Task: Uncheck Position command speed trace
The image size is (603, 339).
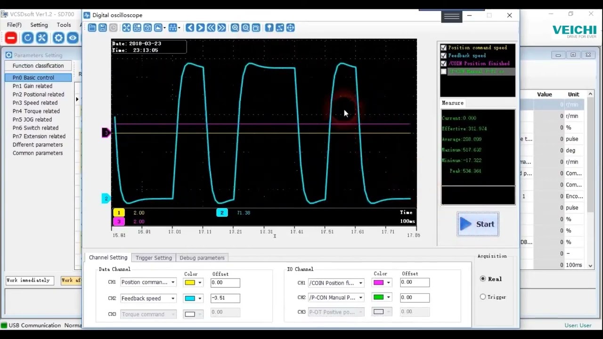Action: click(443, 48)
